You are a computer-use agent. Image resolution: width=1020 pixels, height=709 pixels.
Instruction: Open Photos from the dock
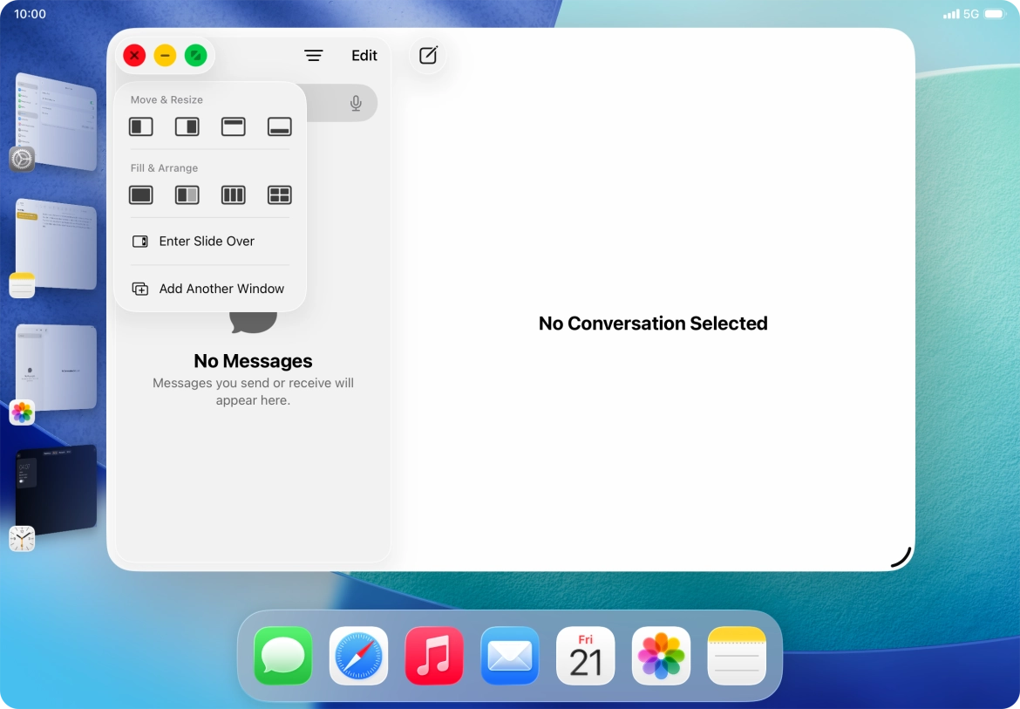point(661,656)
